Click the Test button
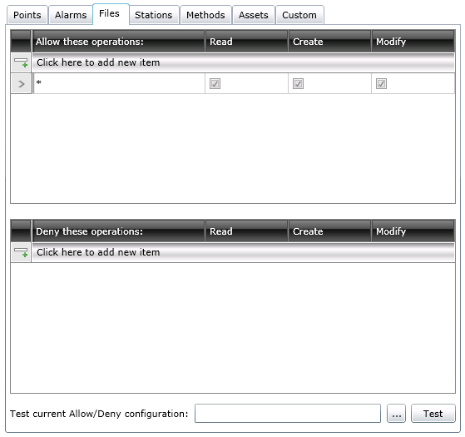 point(433,413)
